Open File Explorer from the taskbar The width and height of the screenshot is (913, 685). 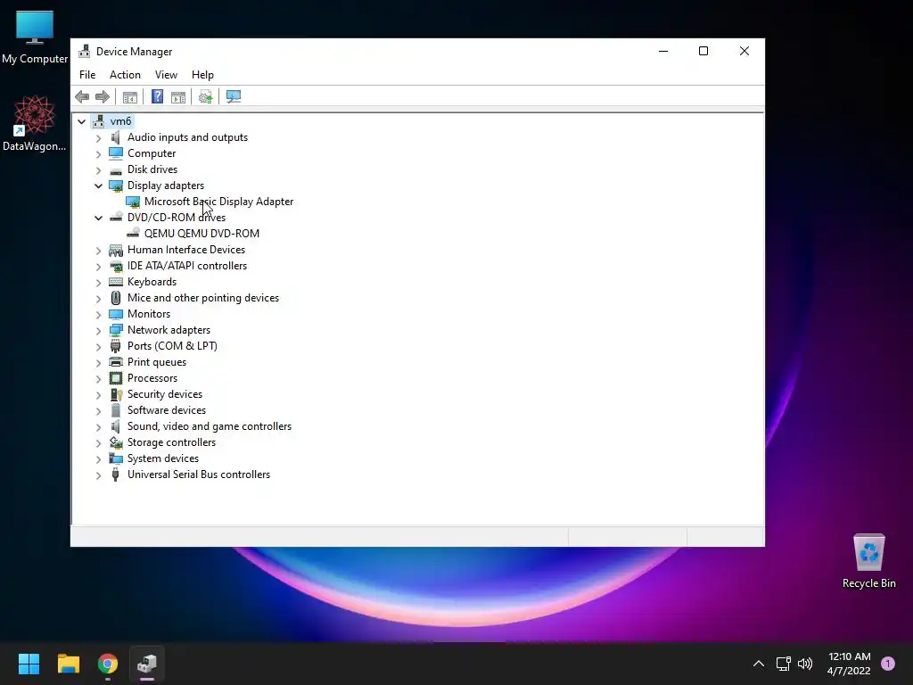tap(68, 664)
